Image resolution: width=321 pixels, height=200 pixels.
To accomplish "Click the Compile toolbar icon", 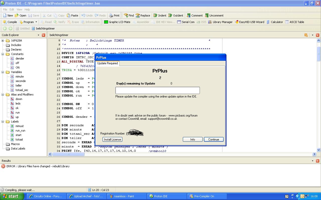I will pos(10,22).
